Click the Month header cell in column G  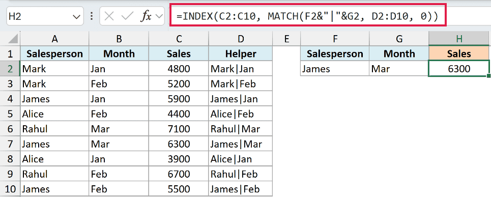coord(399,53)
